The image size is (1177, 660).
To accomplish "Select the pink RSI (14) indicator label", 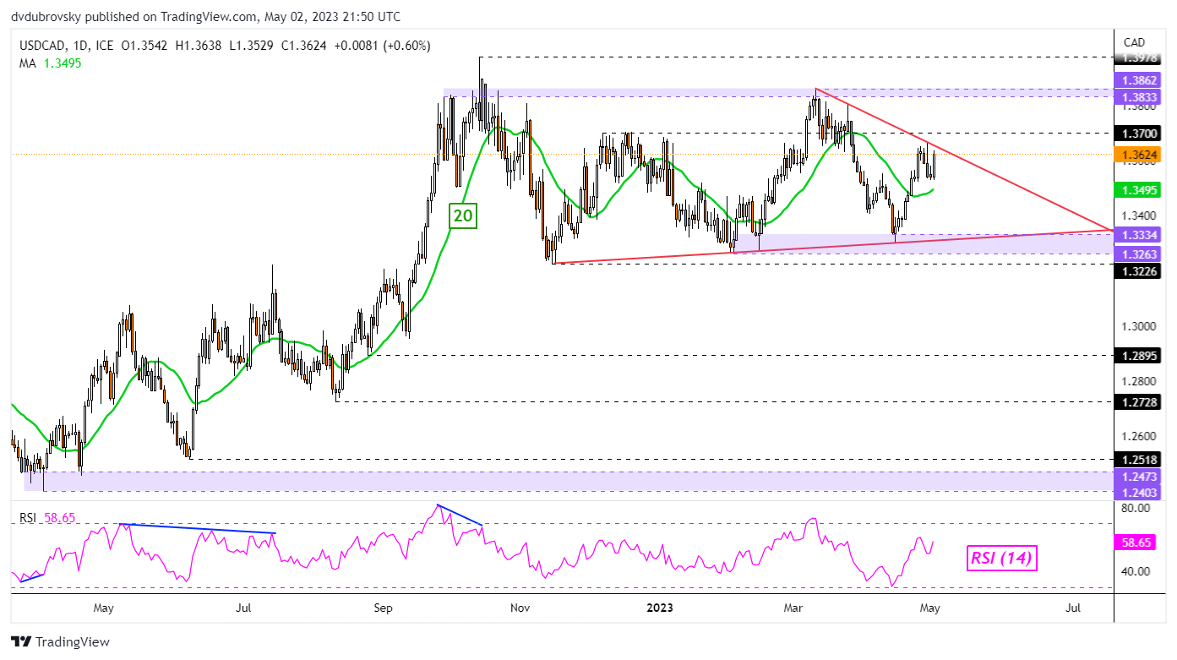I will tap(1002, 558).
